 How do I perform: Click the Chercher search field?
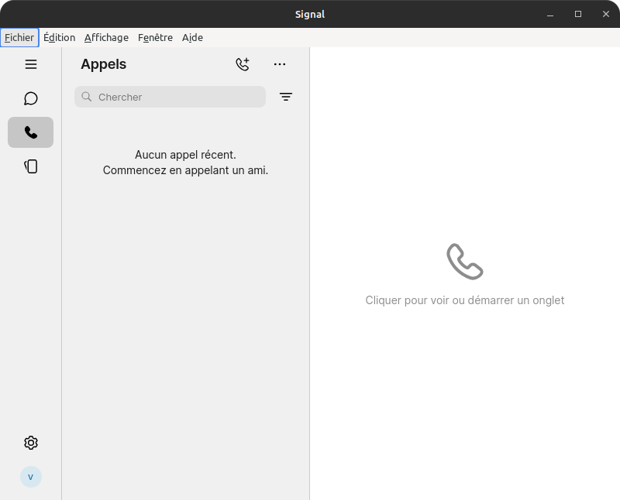click(178, 97)
